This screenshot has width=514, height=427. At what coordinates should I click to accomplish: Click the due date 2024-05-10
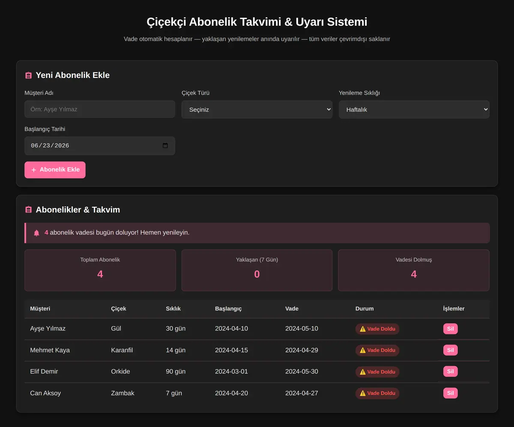(302, 328)
